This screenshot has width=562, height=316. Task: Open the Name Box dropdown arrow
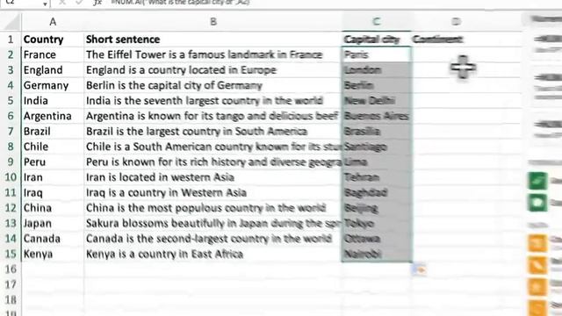45,4
